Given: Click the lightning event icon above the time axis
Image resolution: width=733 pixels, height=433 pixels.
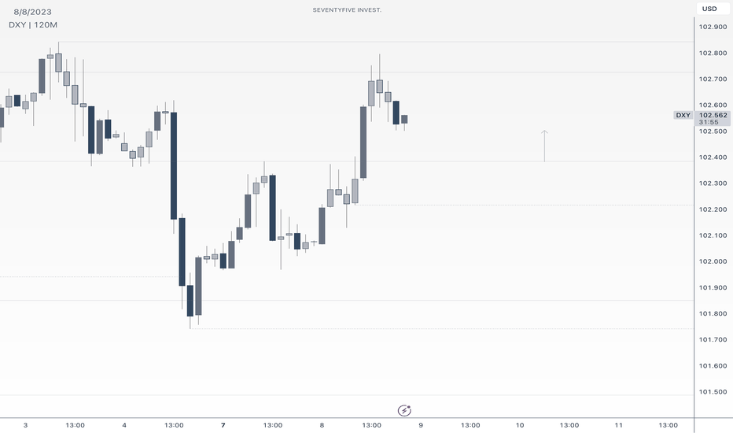Looking at the screenshot, I should (x=404, y=410).
